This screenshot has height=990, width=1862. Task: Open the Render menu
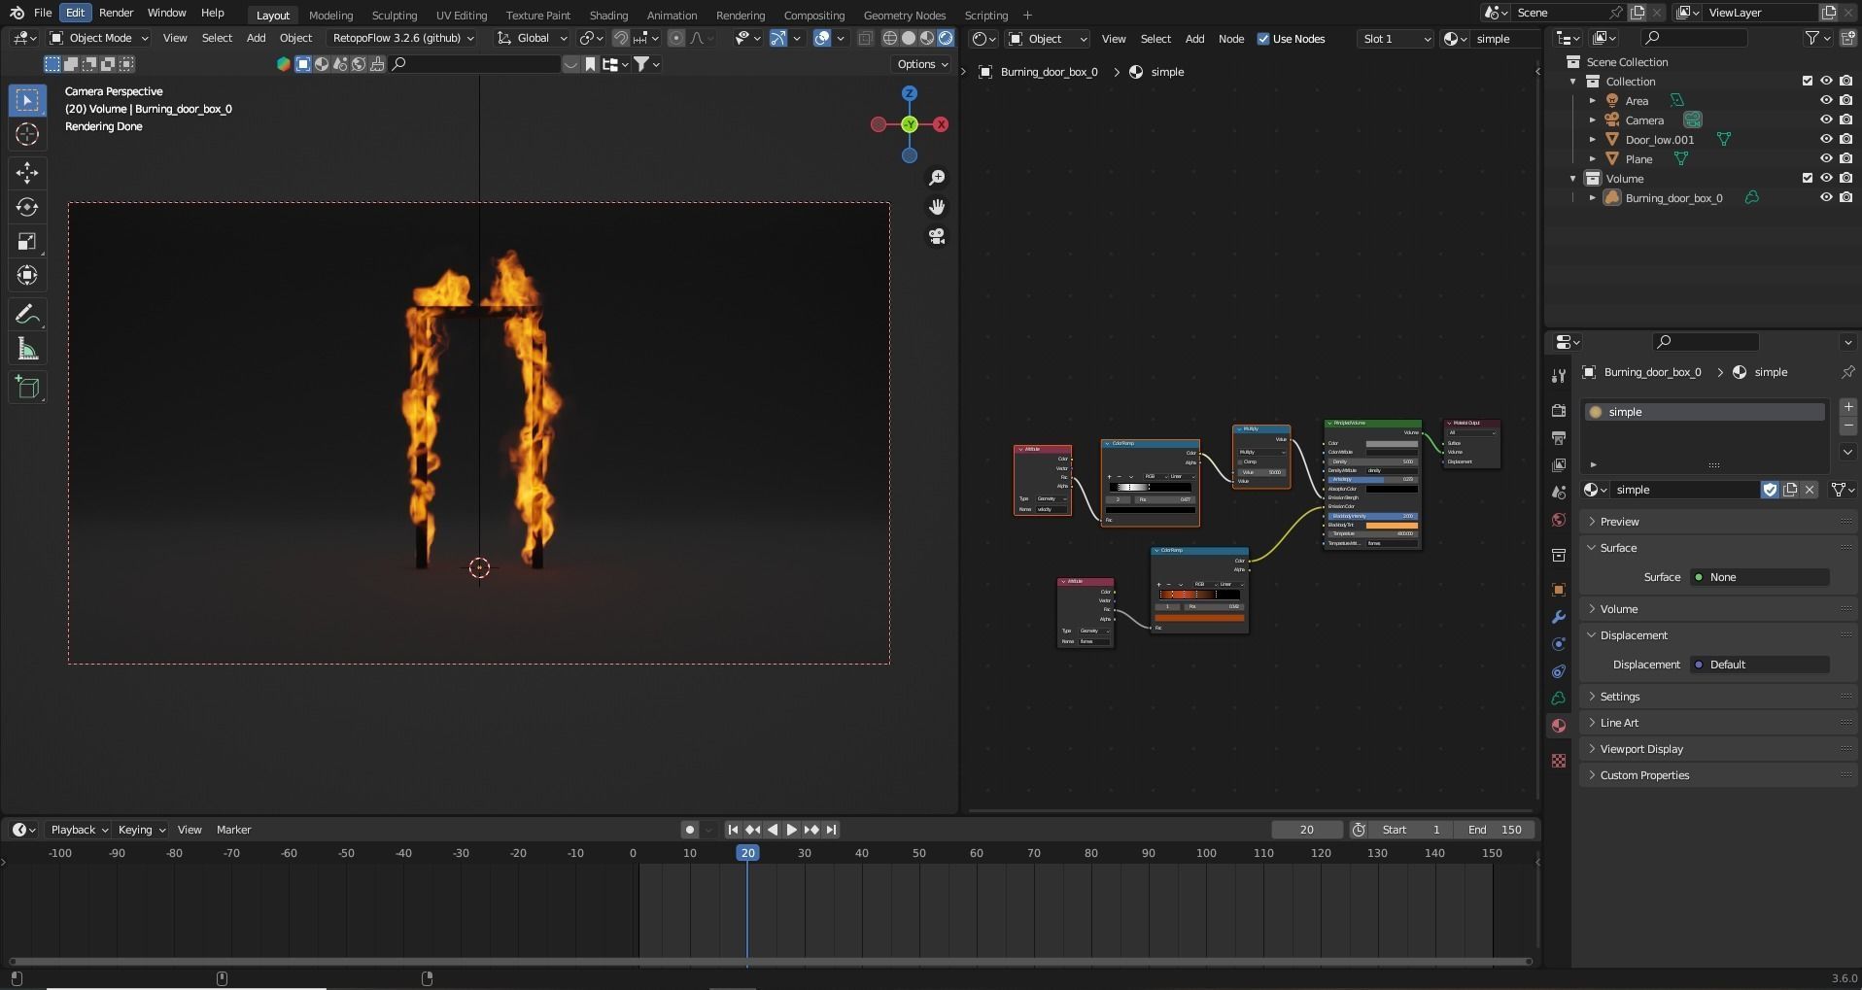click(x=116, y=13)
